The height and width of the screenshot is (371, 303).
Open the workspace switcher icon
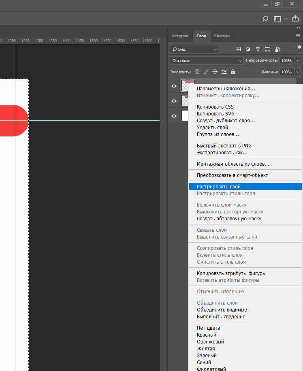point(277,19)
